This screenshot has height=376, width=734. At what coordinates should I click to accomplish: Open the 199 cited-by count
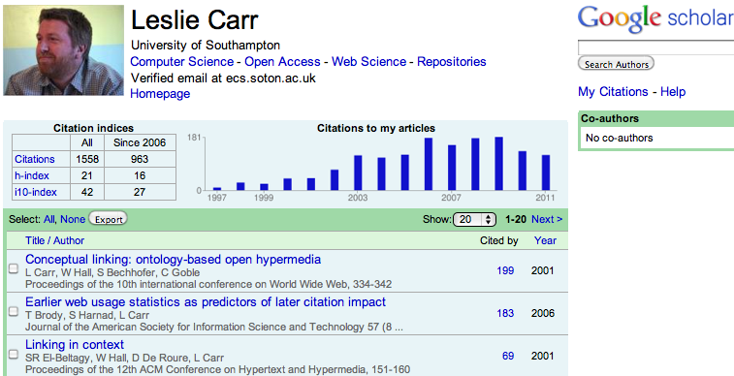(x=505, y=270)
